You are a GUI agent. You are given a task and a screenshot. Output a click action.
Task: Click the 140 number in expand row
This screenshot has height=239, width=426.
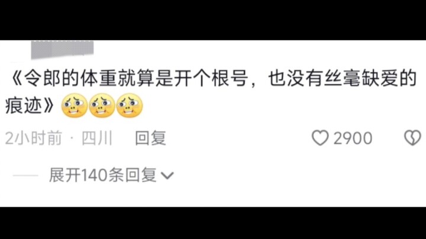point(94,175)
